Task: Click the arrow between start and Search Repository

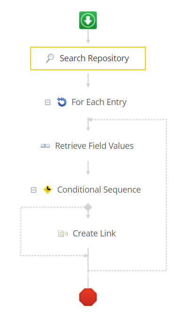Action: (88, 37)
